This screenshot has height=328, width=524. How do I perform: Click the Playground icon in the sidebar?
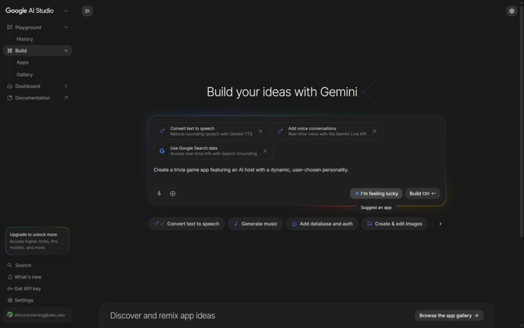click(10, 27)
